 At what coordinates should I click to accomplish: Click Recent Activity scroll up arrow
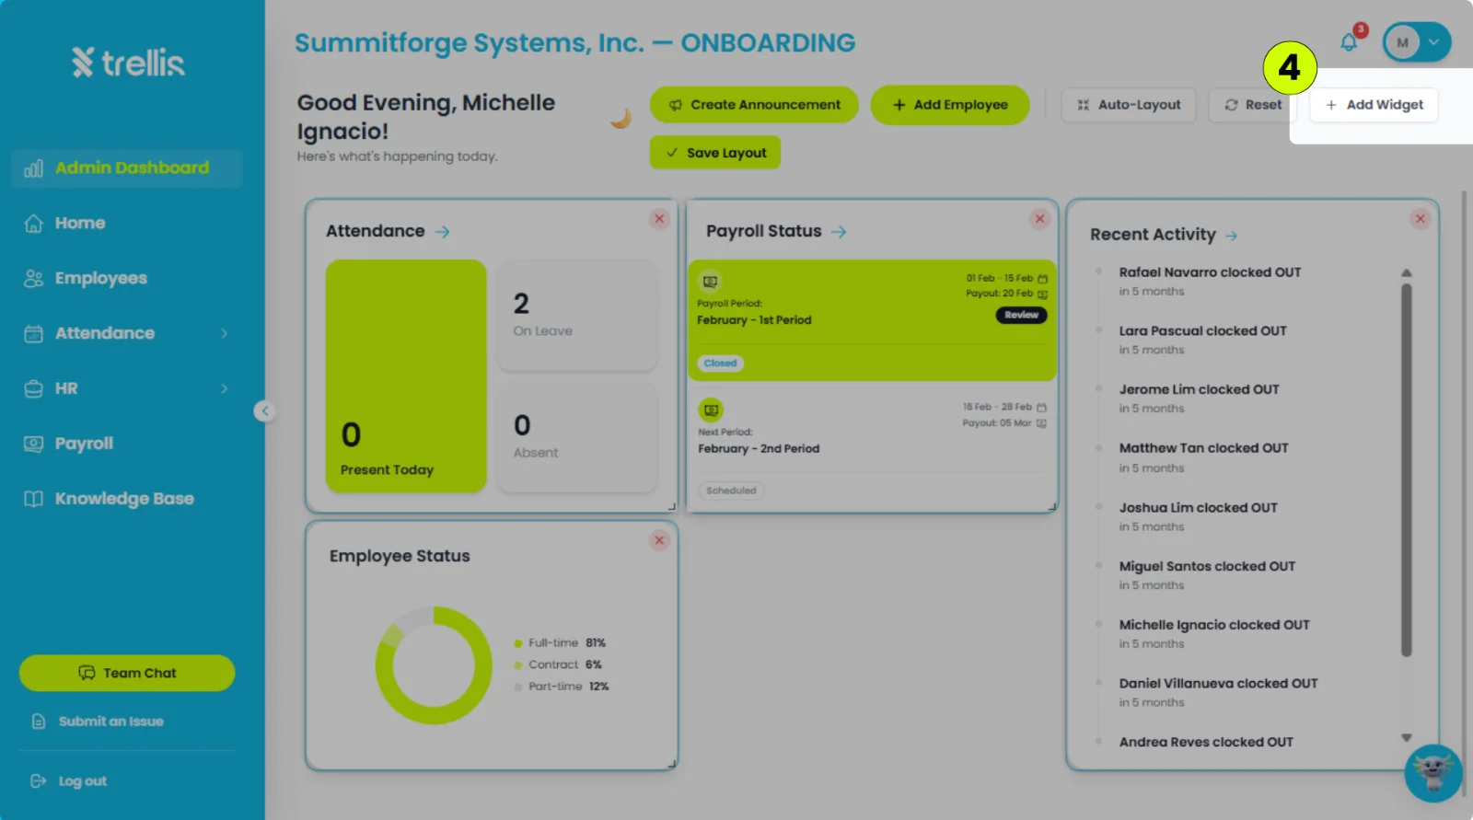(1406, 273)
